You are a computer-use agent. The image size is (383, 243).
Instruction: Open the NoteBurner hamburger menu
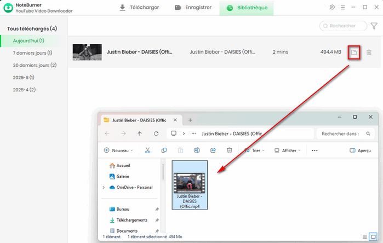[343, 8]
